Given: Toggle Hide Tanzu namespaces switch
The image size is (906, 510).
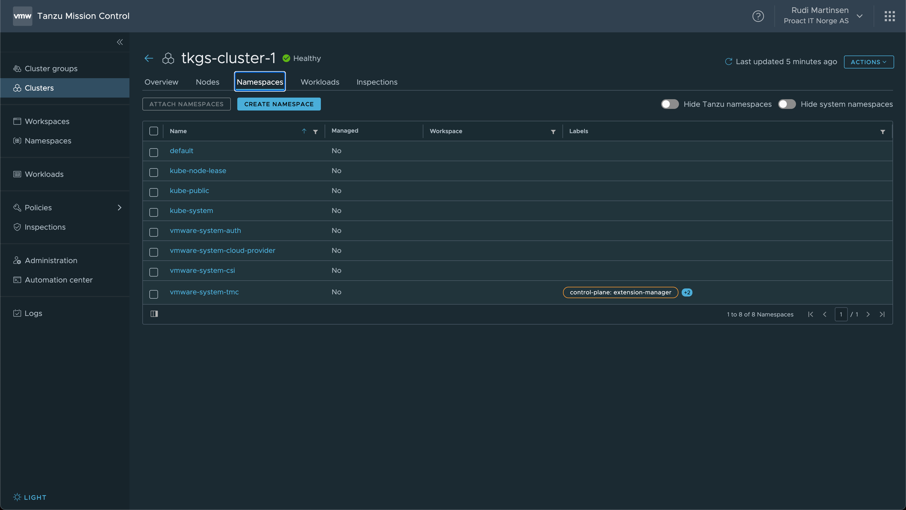Looking at the screenshot, I should (670, 104).
